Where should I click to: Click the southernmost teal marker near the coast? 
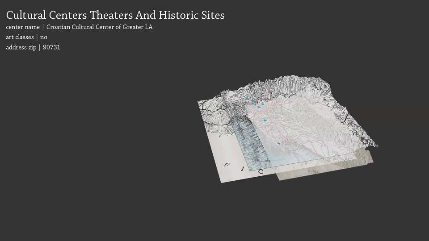click(278, 144)
